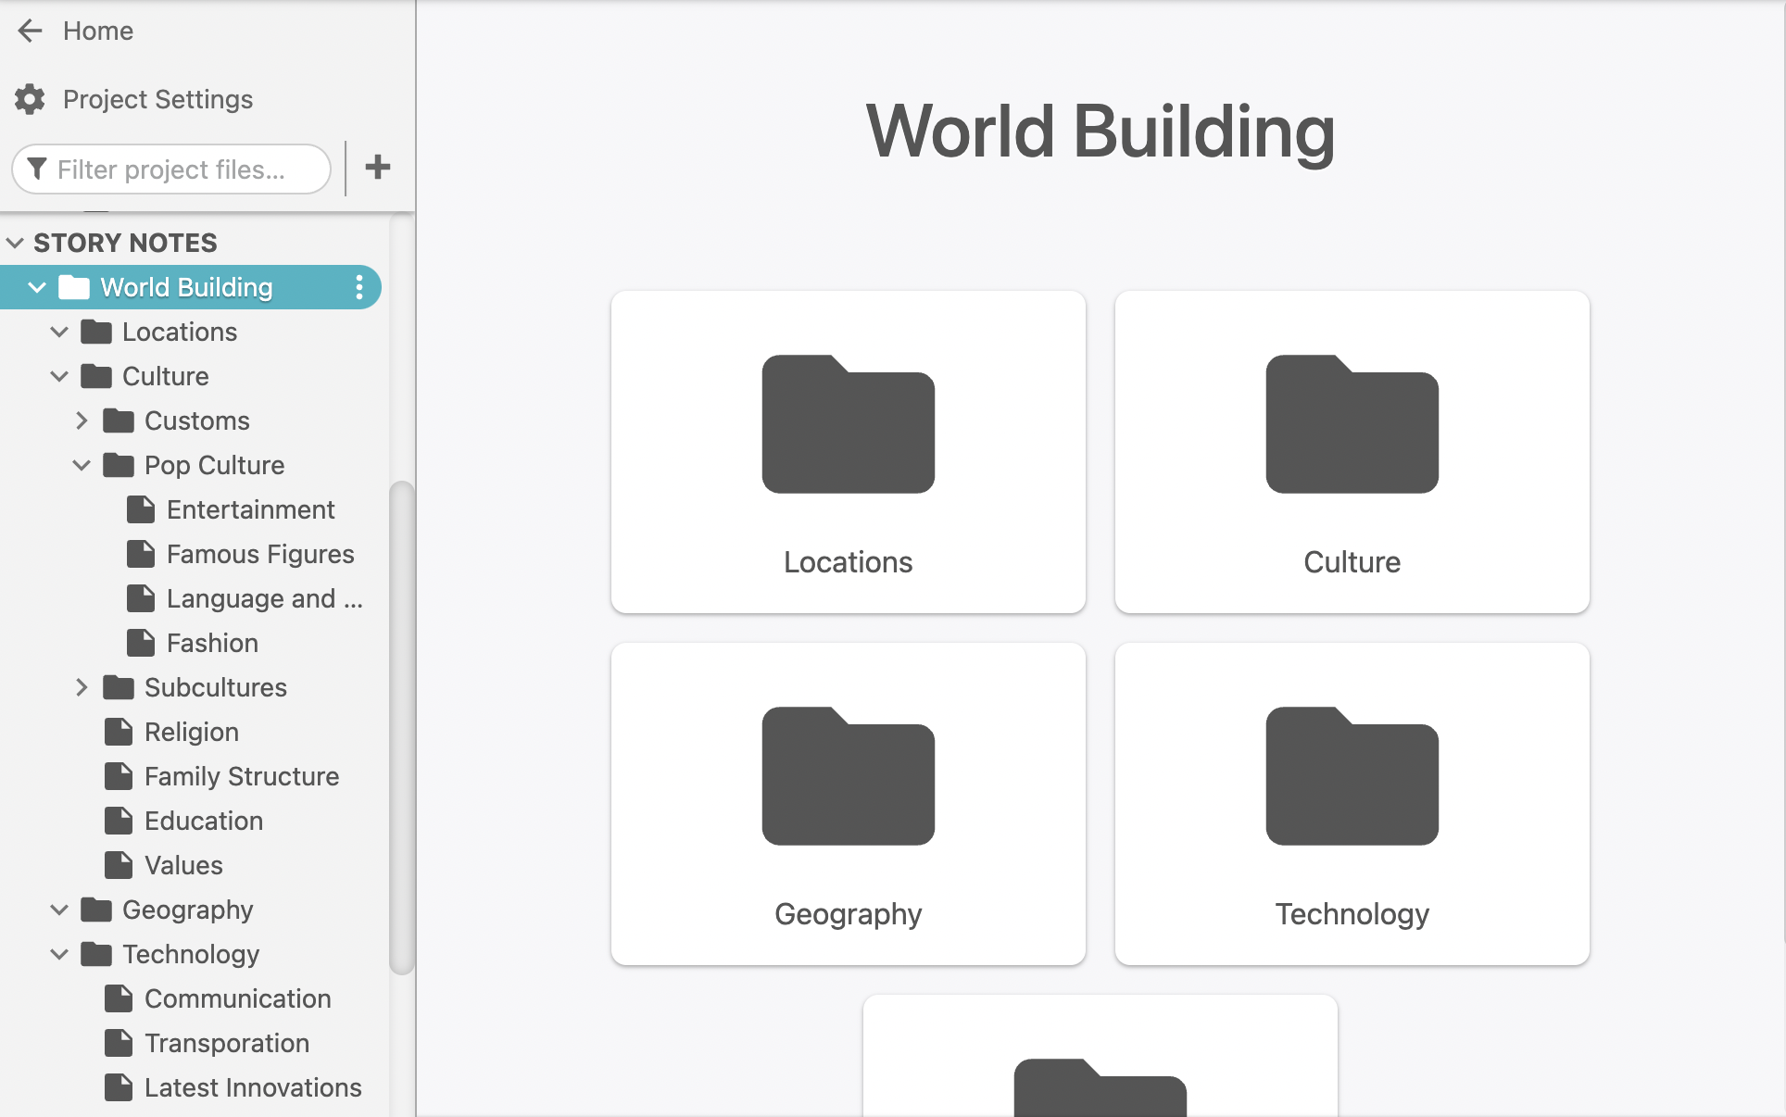Screen dimensions: 1786x1117
Task: Click the plus icon to add a new file
Action: 377,168
